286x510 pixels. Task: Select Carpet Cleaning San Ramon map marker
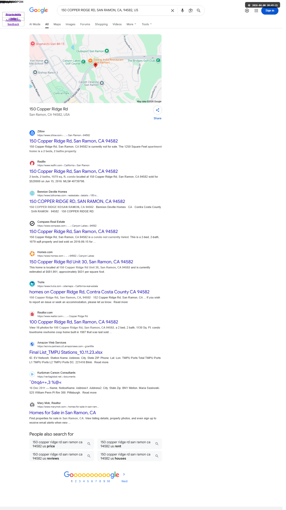(102, 83)
